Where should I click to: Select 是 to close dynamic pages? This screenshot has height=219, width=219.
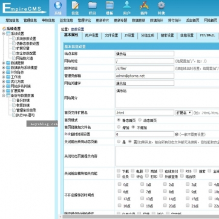(119, 142)
